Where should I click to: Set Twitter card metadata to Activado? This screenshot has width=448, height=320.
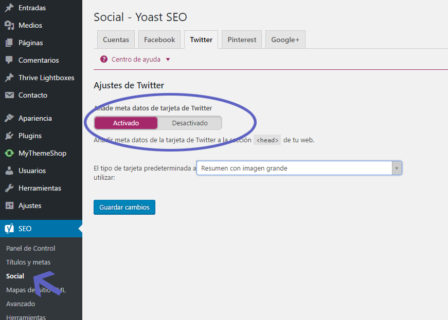point(126,123)
